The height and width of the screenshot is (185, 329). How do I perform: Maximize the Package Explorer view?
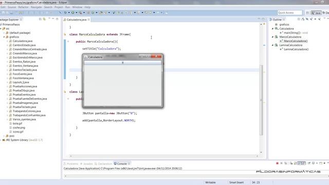(x=57, y=19)
